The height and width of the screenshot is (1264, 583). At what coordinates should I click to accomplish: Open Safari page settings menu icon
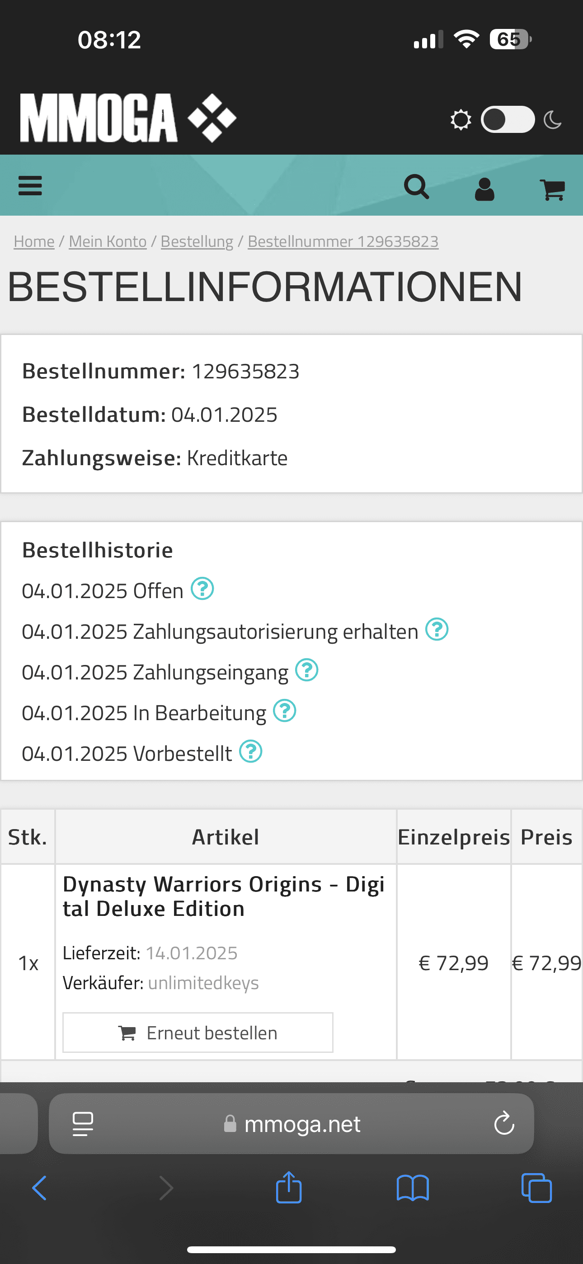pos(83,1124)
